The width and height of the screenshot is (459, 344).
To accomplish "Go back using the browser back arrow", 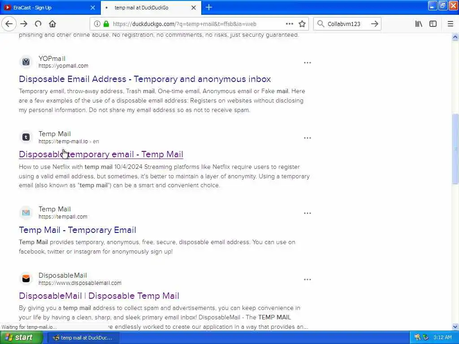I will [9, 24].
